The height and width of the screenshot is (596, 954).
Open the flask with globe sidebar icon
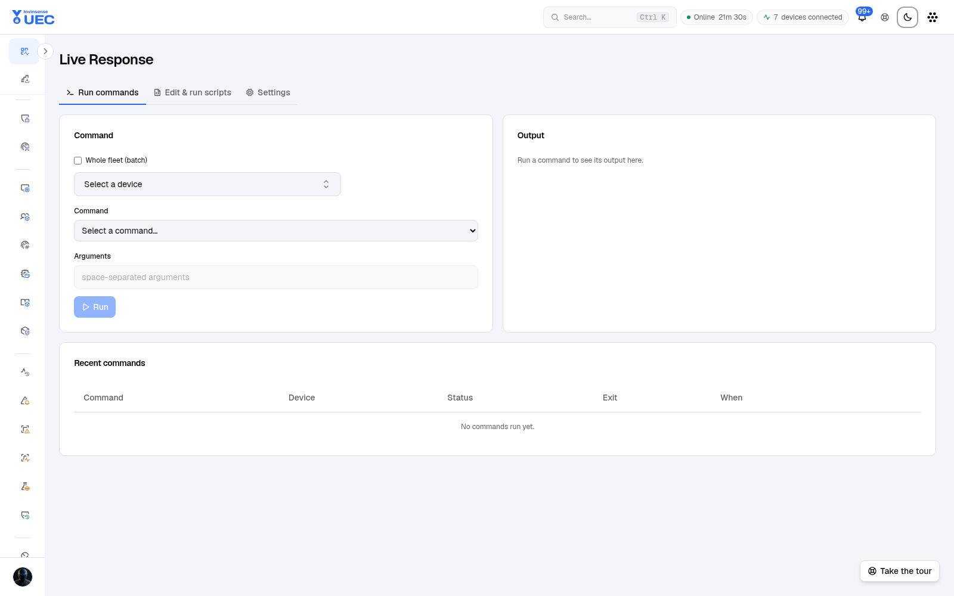click(24, 486)
